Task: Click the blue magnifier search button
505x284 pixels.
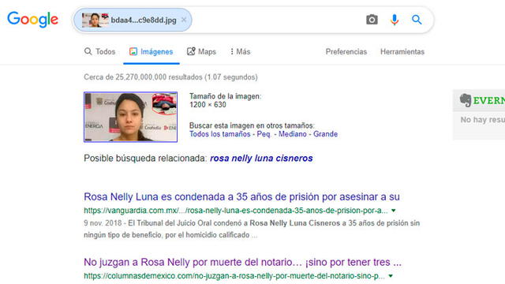Action: (x=417, y=20)
